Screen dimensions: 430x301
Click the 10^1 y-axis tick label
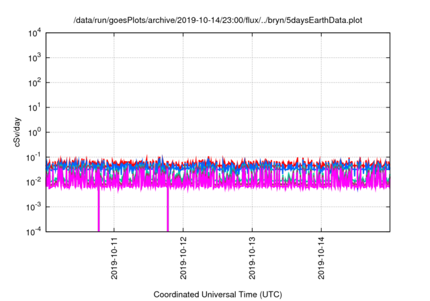(35, 107)
